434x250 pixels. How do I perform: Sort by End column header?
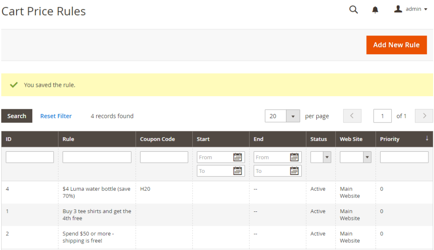pyautogui.click(x=278, y=139)
